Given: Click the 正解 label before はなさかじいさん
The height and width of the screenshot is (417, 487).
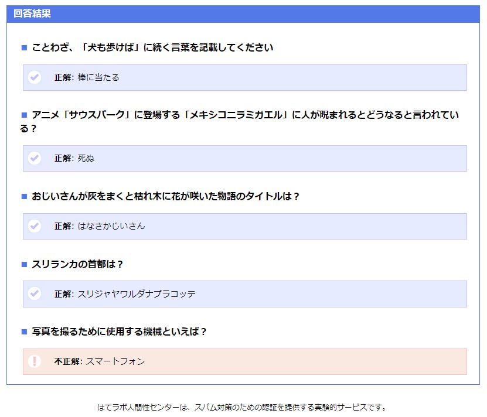Looking at the screenshot, I should (63, 226).
